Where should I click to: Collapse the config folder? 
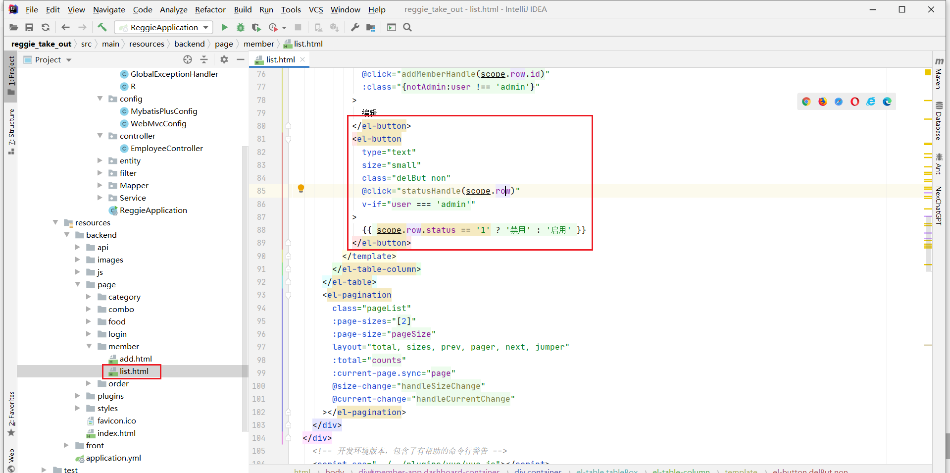(x=100, y=99)
